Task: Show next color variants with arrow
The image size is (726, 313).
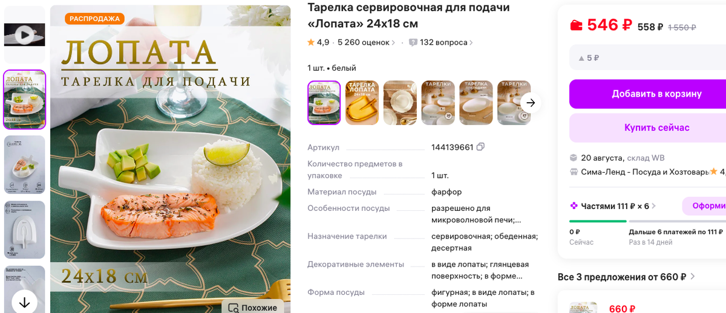Action: (531, 103)
